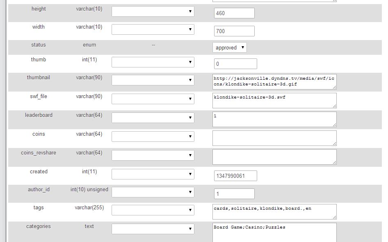Open the swf_file function dropdown
Image resolution: width=388 pixels, height=242 pixels.
(153, 99)
